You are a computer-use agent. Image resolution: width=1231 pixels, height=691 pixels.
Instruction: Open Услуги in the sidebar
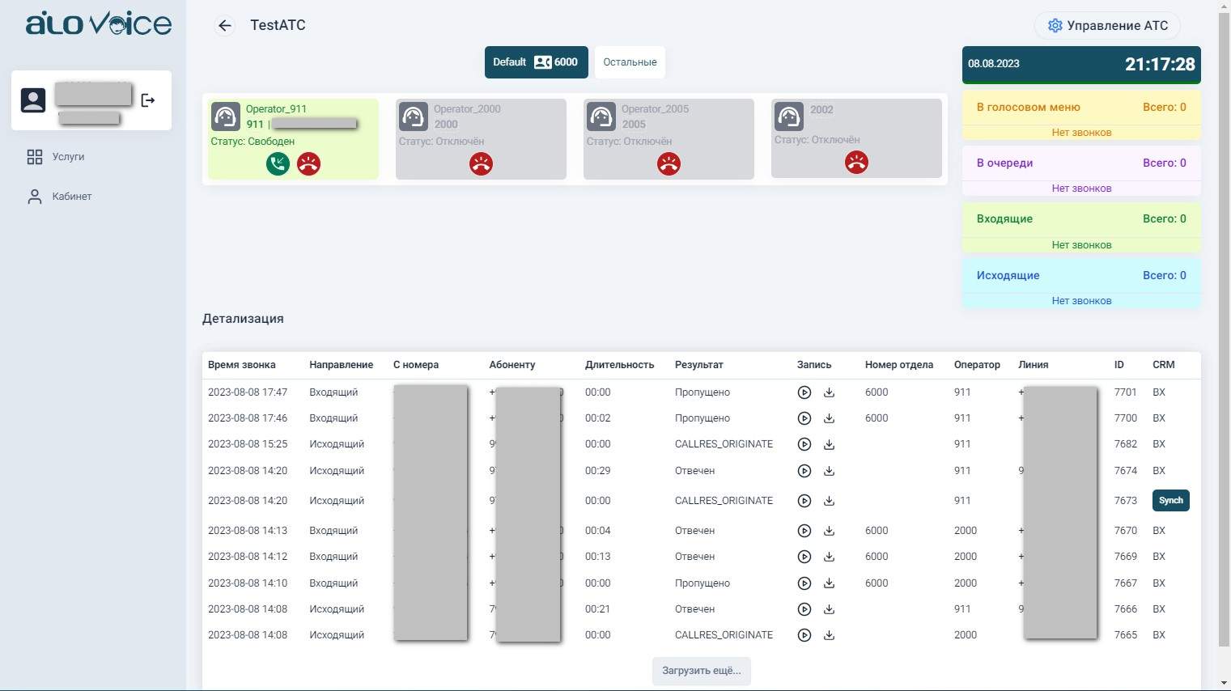(68, 157)
